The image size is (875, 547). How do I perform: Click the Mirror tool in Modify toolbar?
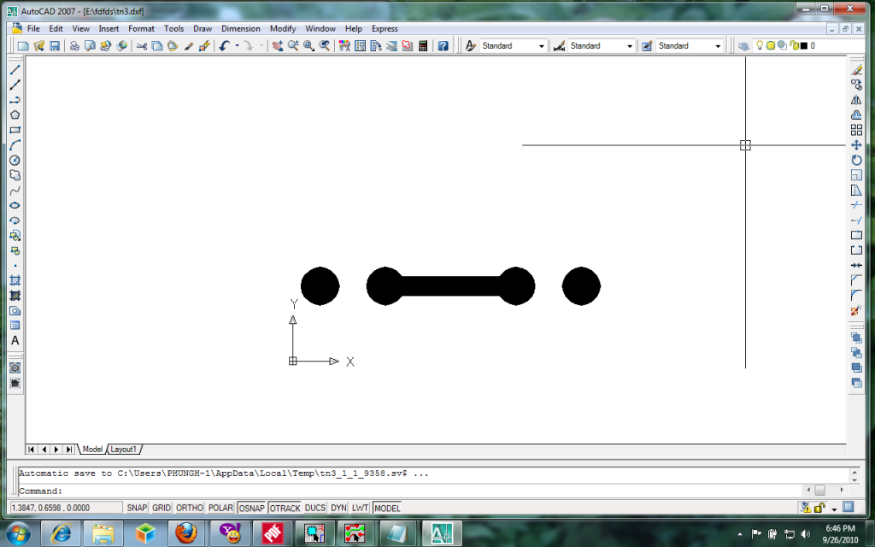(856, 100)
